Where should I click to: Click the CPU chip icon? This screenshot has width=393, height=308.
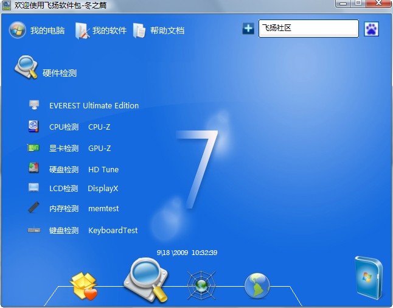(x=33, y=126)
